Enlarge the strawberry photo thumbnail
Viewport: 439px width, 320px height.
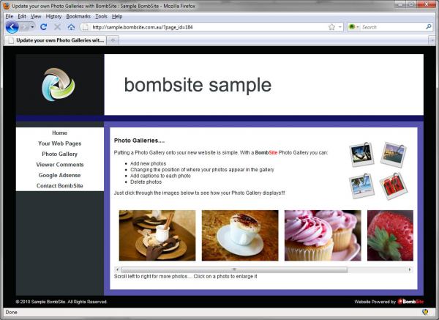pyautogui.click(x=390, y=235)
